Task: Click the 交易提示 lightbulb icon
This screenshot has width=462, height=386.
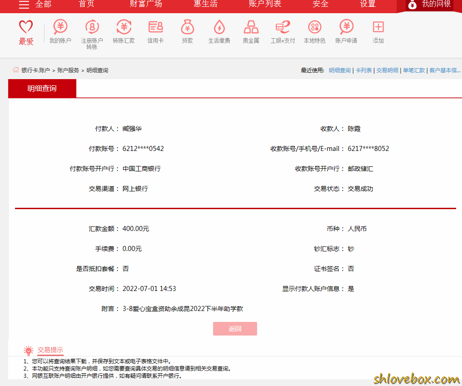Action: pyautogui.click(x=29, y=351)
